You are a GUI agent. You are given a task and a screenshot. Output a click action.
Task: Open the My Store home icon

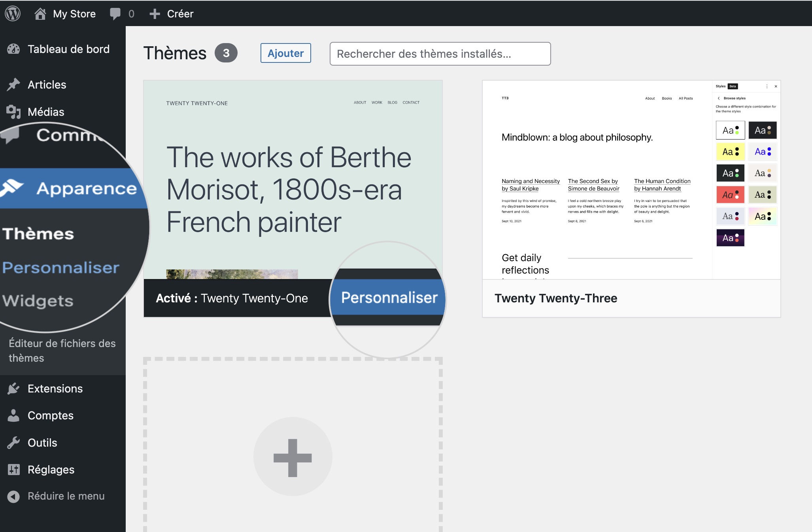[40, 13]
